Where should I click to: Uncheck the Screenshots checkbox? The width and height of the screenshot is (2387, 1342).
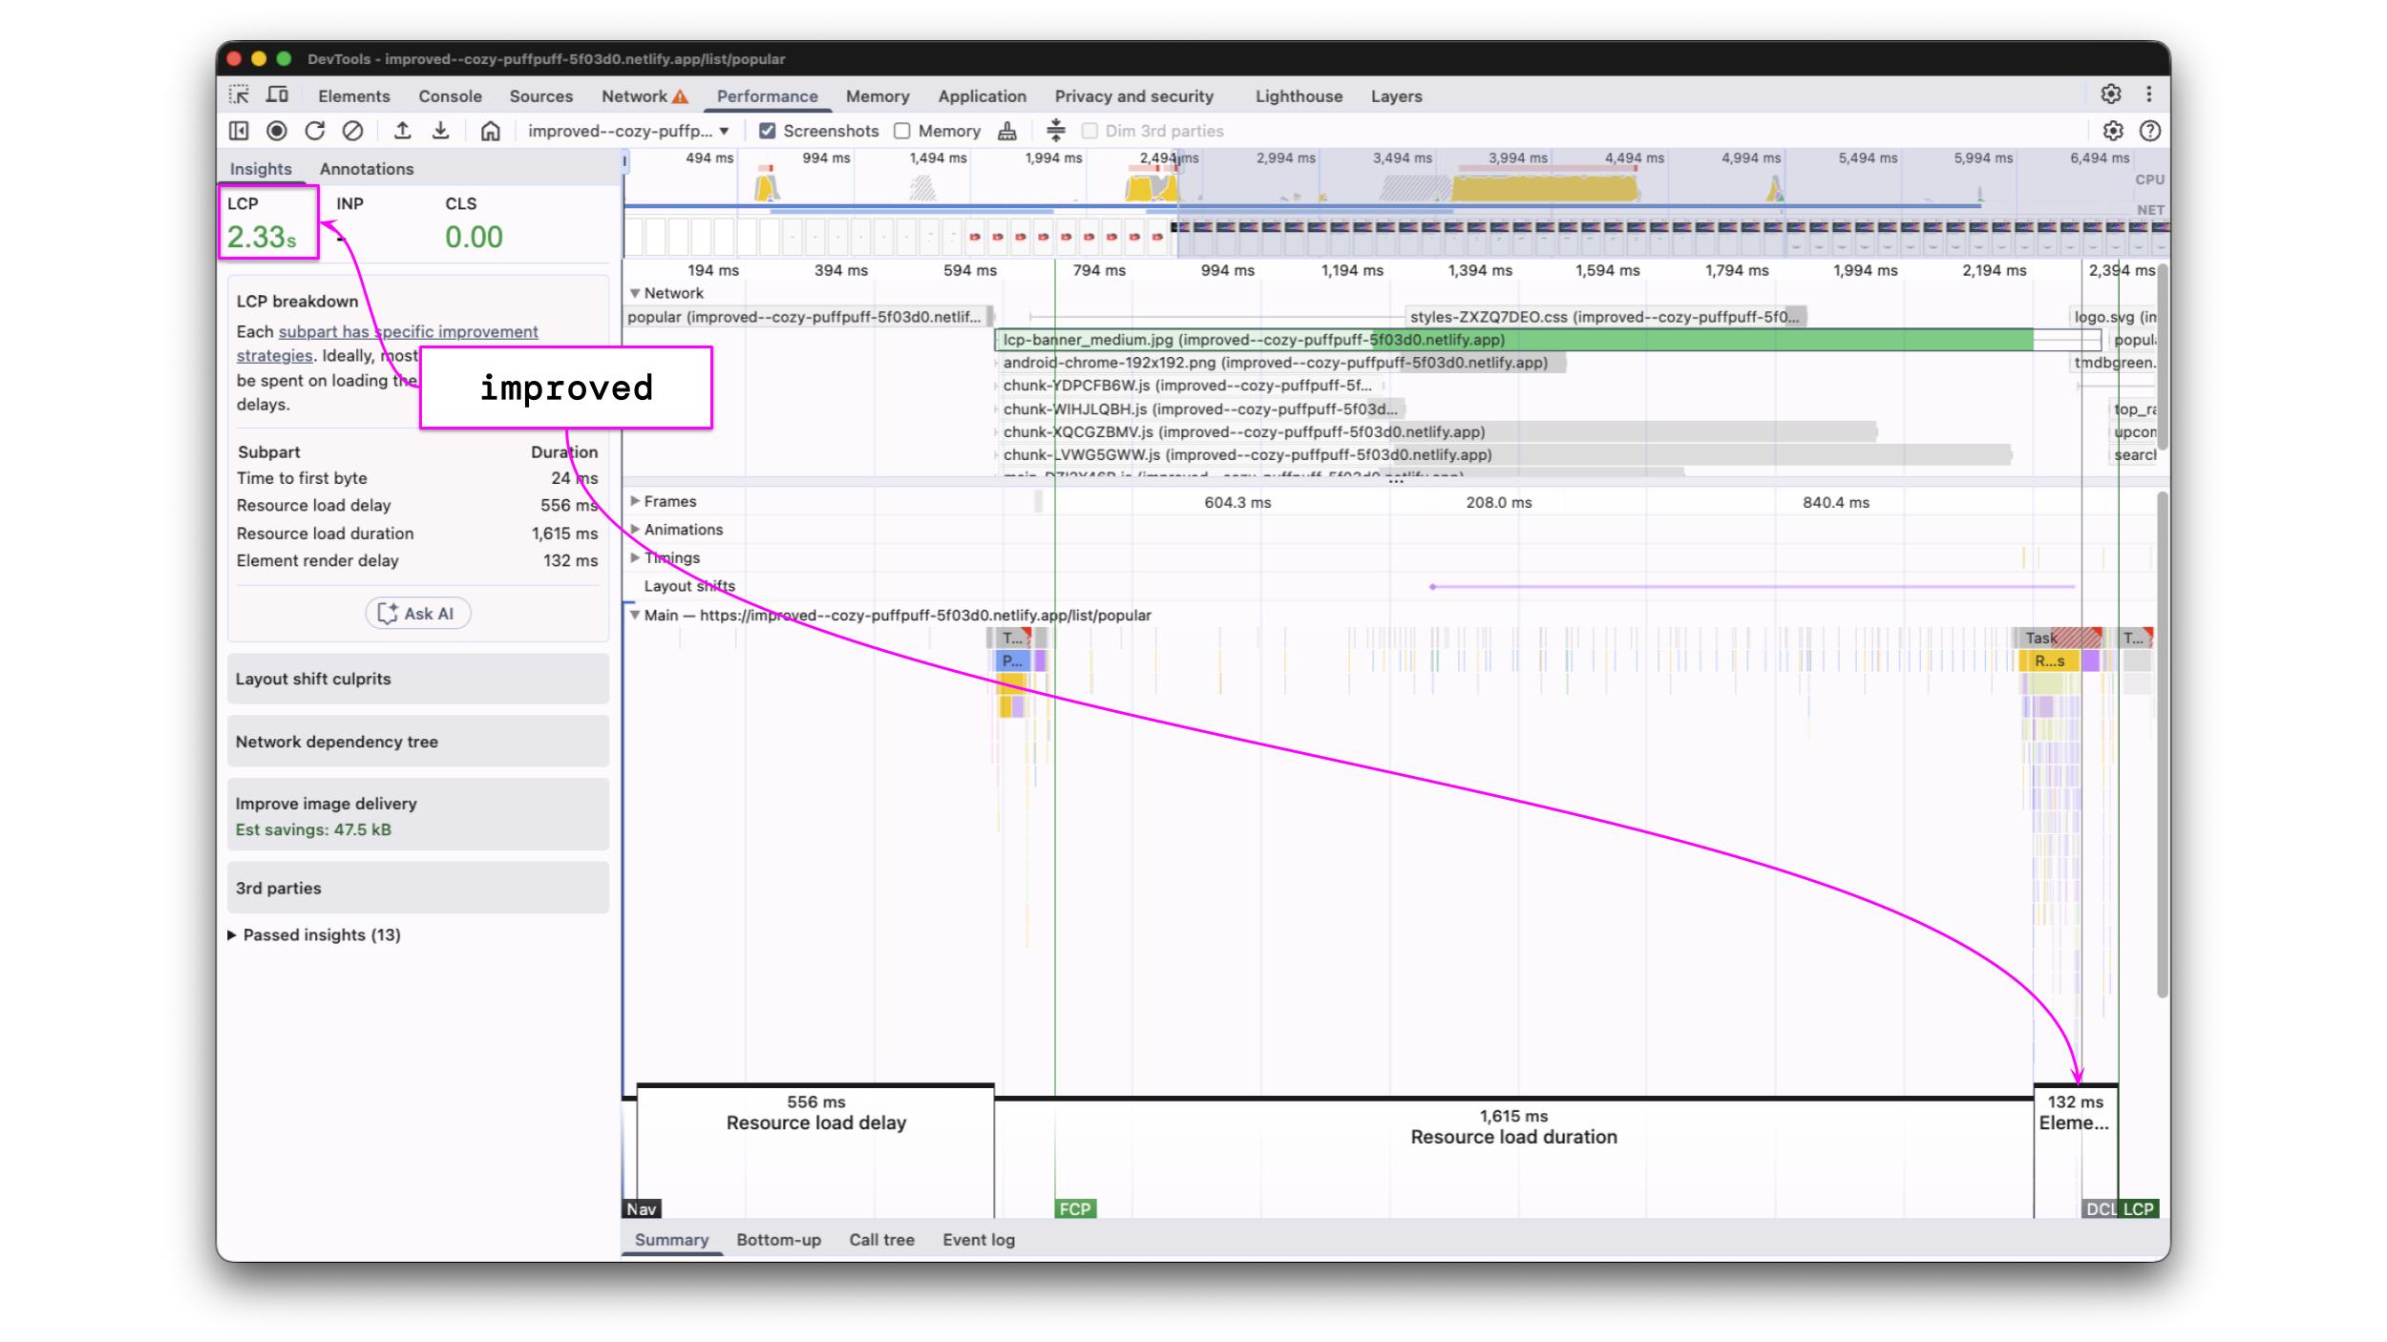click(x=767, y=131)
